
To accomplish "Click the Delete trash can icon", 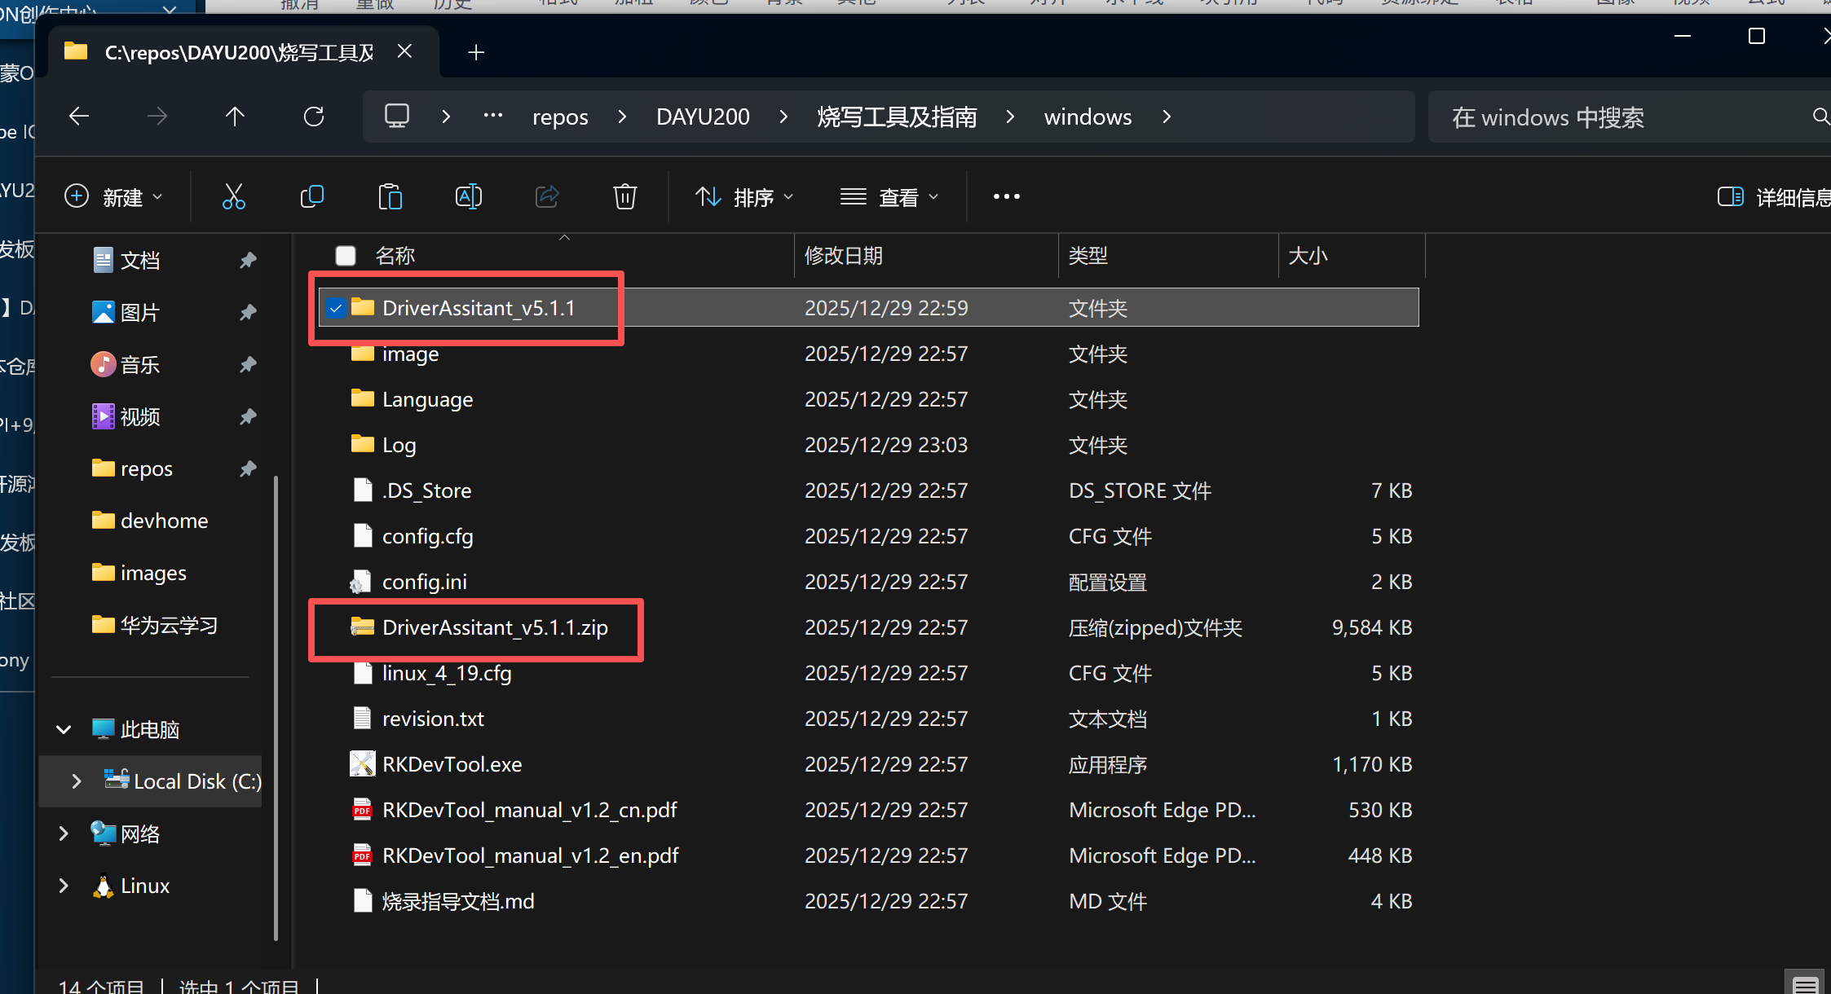I will pos(624,197).
